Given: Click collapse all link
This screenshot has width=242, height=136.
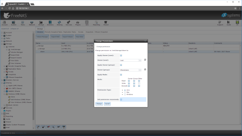Looking at the screenshot, I should (x=14, y=29).
